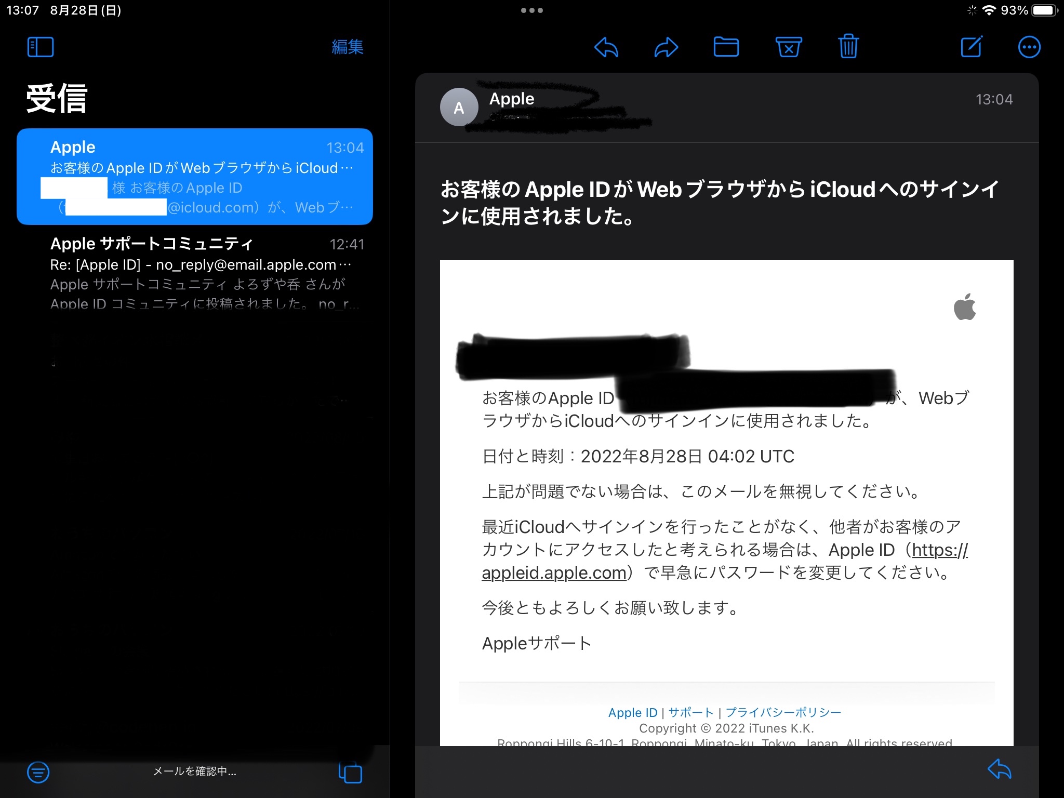
Task: Archive the message with the box icon
Action: (788, 47)
